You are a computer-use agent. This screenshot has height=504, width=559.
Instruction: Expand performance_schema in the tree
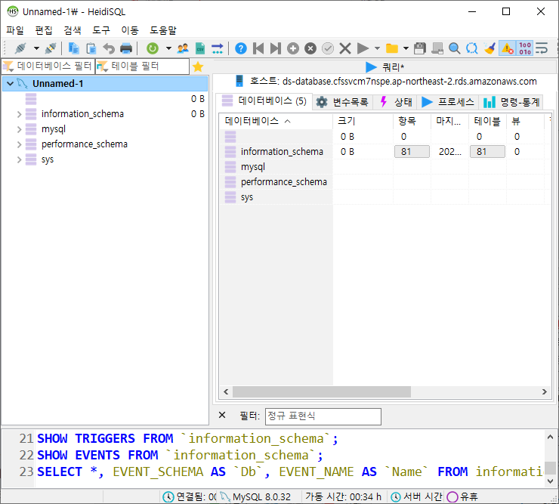pos(19,144)
